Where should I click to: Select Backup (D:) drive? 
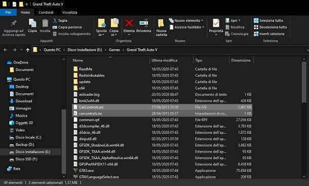[22, 145]
